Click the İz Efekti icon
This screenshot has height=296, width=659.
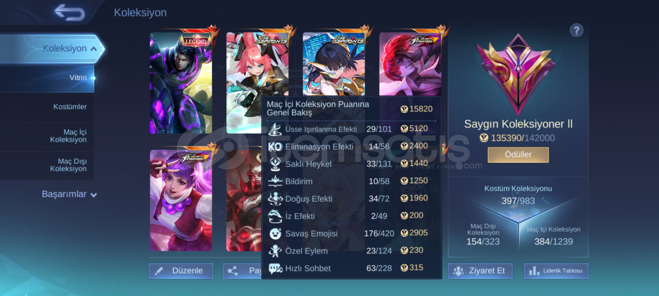tap(275, 216)
